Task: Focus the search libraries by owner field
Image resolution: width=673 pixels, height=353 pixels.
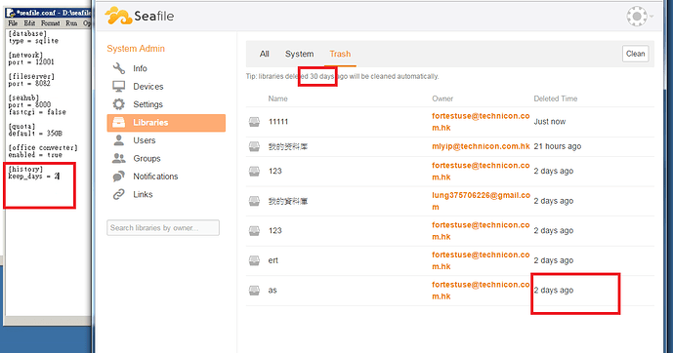Action: (x=163, y=228)
